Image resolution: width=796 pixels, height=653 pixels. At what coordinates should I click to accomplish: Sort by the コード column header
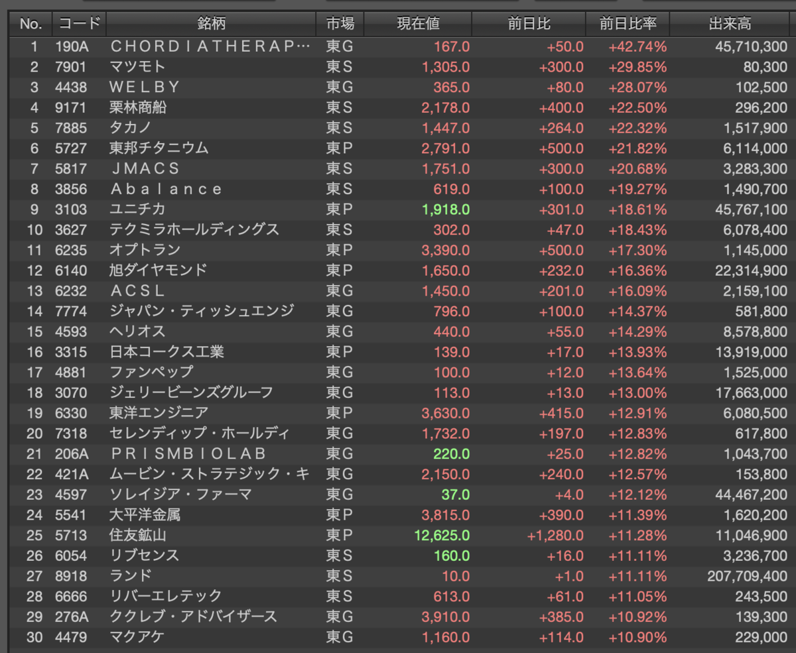click(79, 24)
